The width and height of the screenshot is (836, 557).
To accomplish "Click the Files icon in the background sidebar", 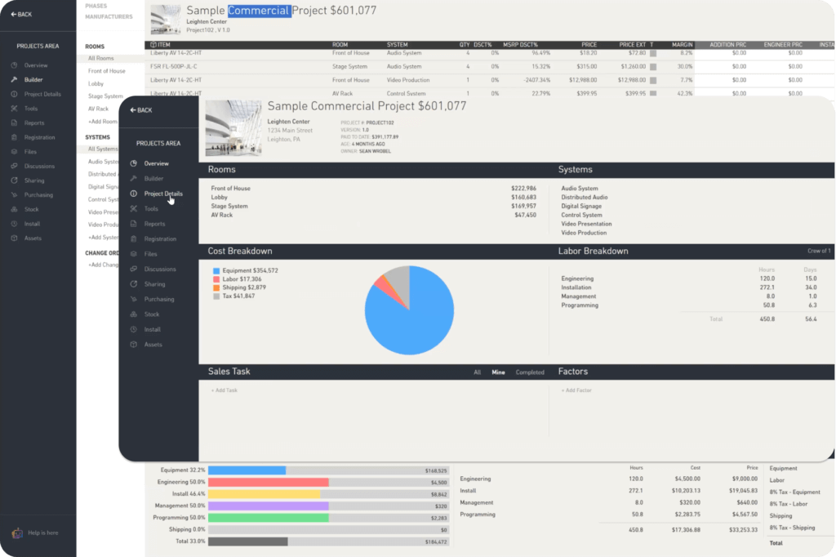I will (x=14, y=151).
